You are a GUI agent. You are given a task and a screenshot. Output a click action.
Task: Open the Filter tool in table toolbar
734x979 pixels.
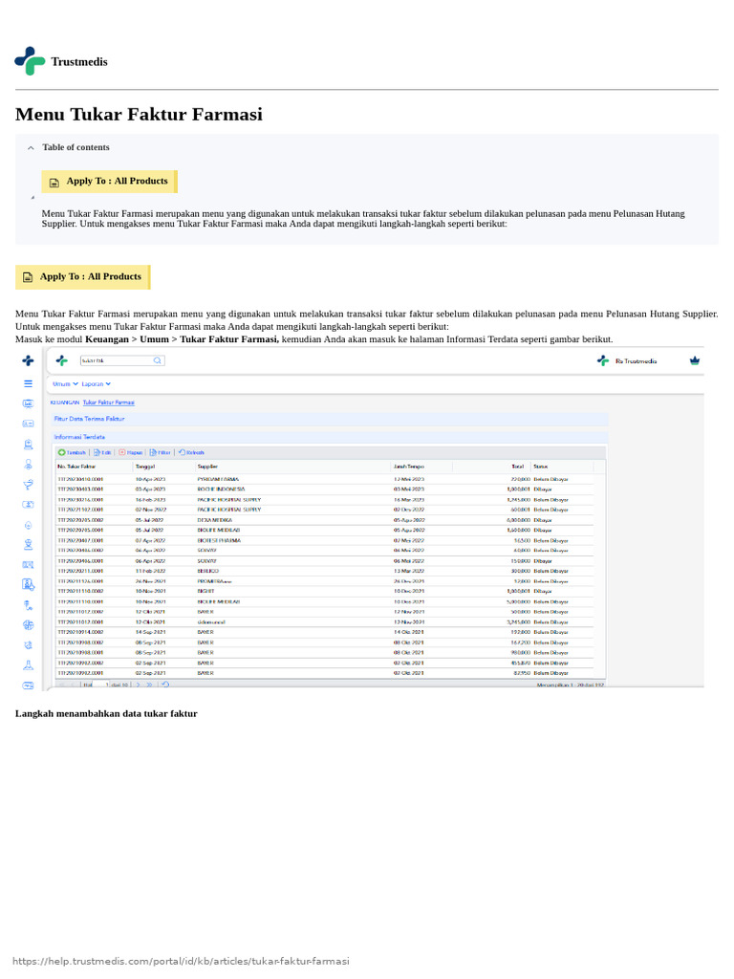(x=160, y=452)
